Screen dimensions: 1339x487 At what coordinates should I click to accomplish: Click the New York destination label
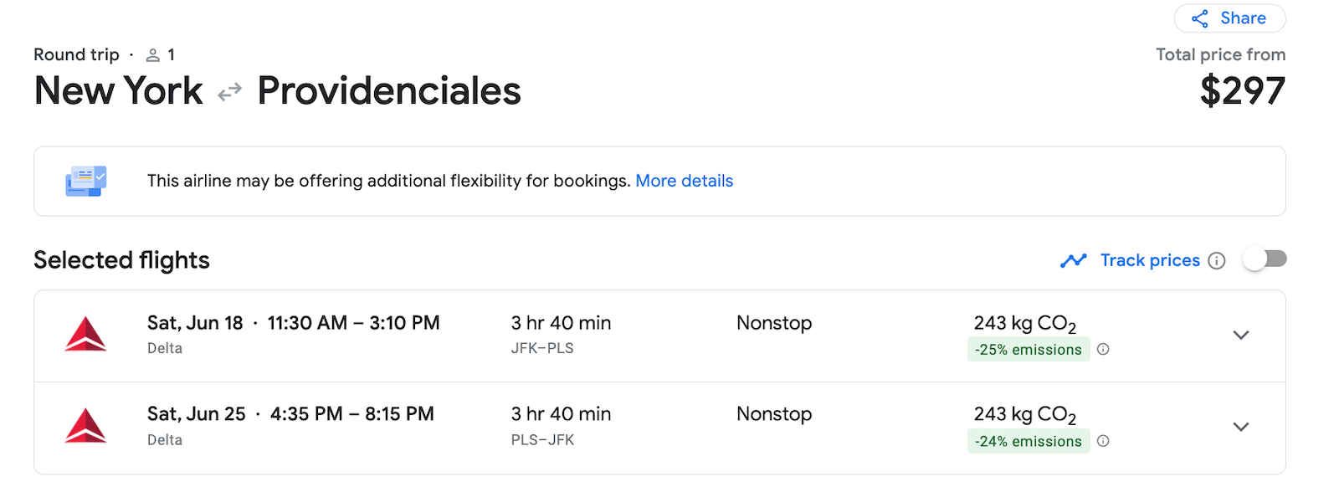coord(117,90)
